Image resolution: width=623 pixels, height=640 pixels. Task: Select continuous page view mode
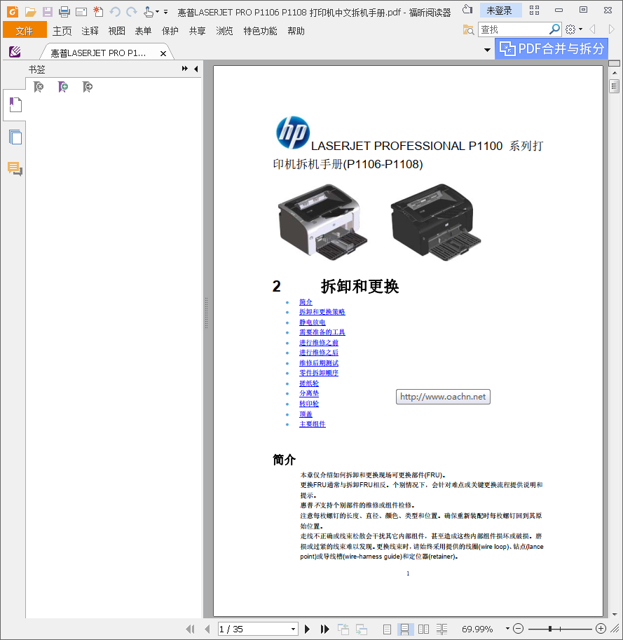(405, 629)
